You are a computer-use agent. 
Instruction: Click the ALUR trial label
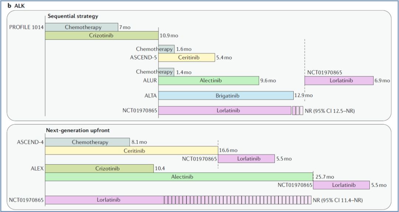[x=150, y=81]
